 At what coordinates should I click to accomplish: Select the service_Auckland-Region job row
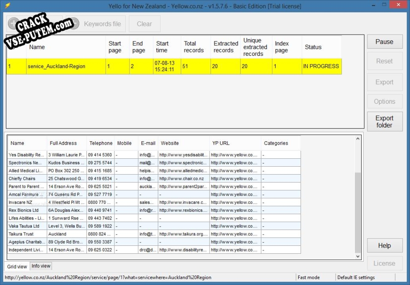(x=174, y=66)
